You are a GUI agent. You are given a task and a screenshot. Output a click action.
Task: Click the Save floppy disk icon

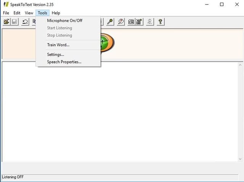pyautogui.click(x=14, y=22)
